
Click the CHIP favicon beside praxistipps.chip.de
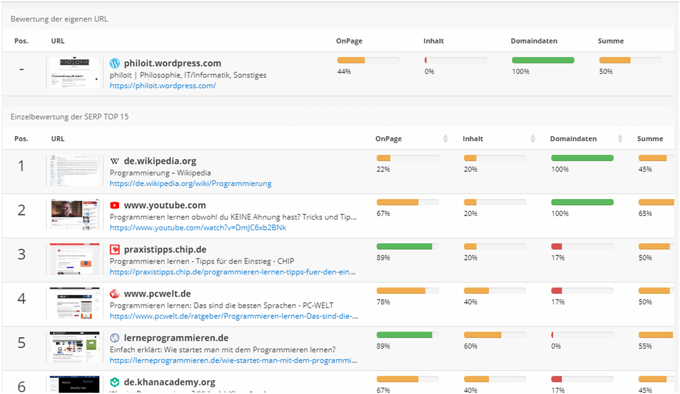coord(115,250)
